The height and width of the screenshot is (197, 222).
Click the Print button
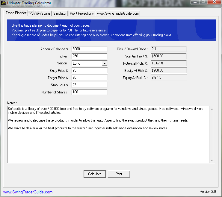click(x=119, y=174)
